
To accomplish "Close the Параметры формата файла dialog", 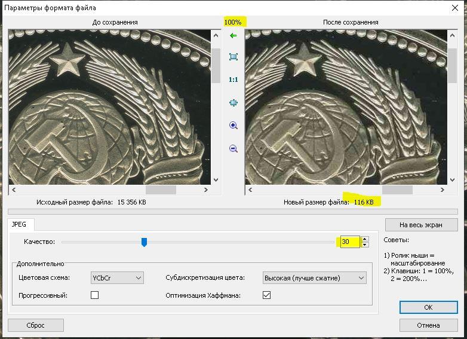I will 455,8.
